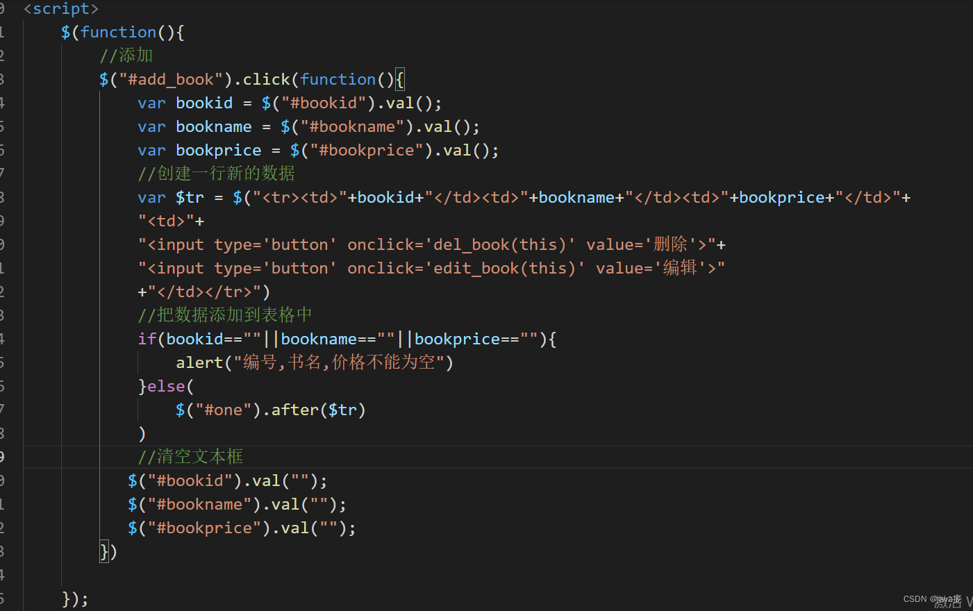
Task: Click the var bookprice declaration line
Action: point(318,150)
